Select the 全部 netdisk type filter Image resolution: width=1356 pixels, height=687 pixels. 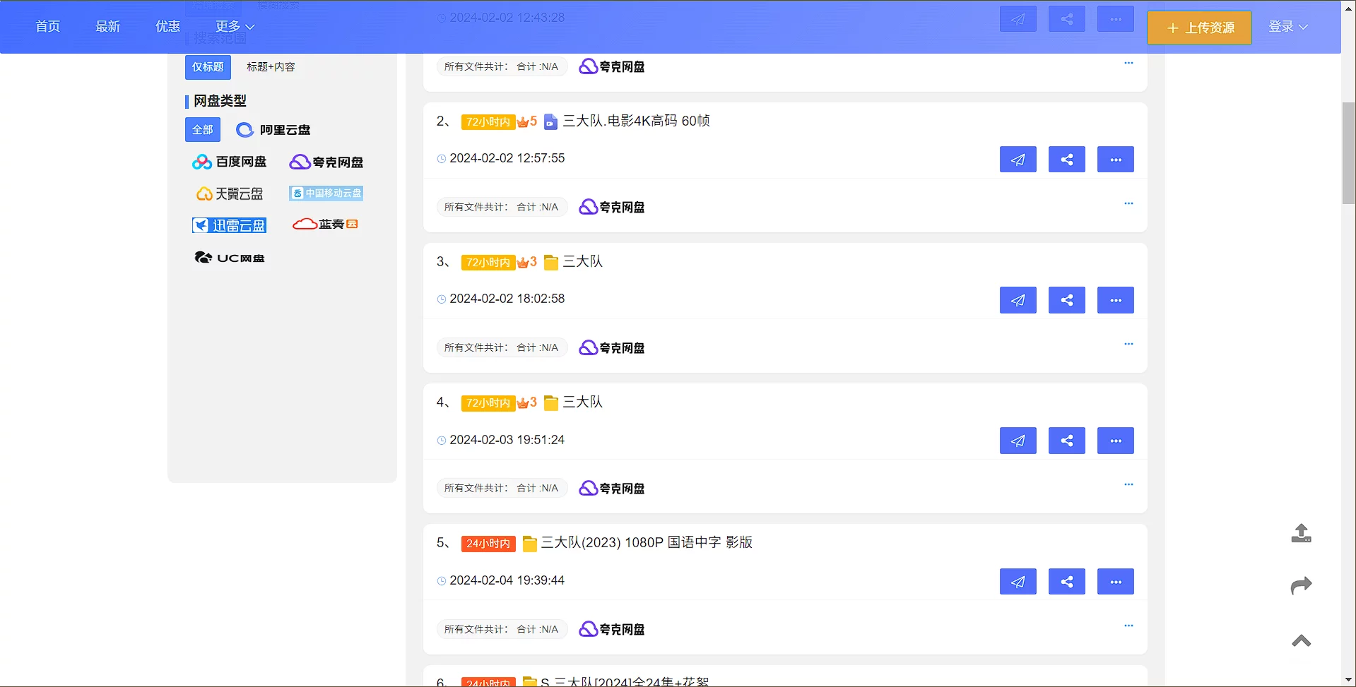203,130
